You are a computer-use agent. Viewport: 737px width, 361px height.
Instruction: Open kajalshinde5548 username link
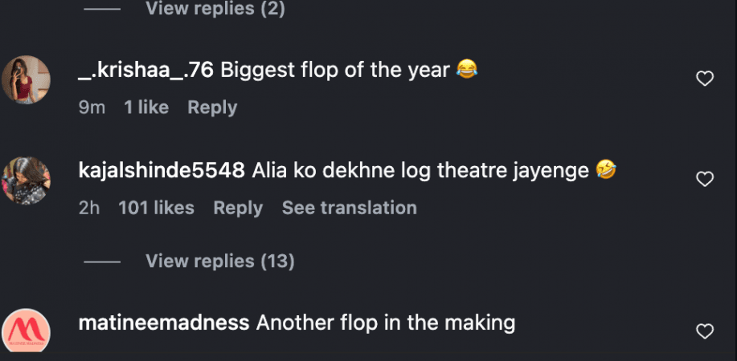162,170
